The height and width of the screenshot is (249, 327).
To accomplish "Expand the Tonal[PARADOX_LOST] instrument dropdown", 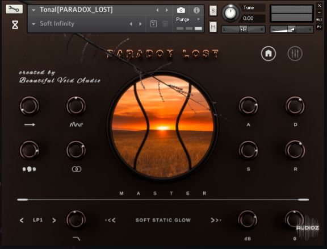I will (33, 10).
